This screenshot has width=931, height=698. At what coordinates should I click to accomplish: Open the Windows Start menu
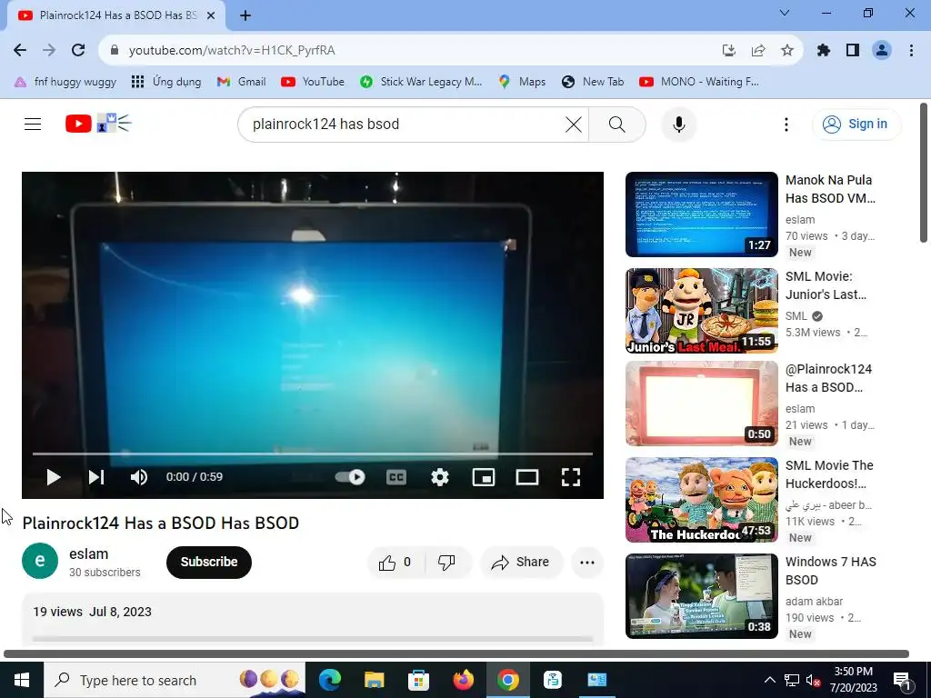(x=22, y=680)
